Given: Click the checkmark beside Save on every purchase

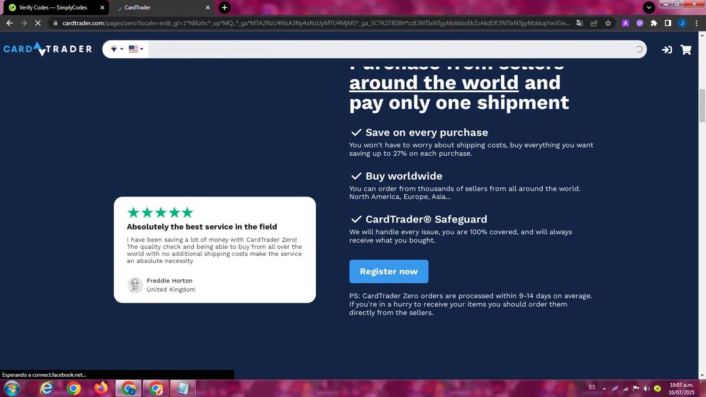Looking at the screenshot, I should click(356, 133).
